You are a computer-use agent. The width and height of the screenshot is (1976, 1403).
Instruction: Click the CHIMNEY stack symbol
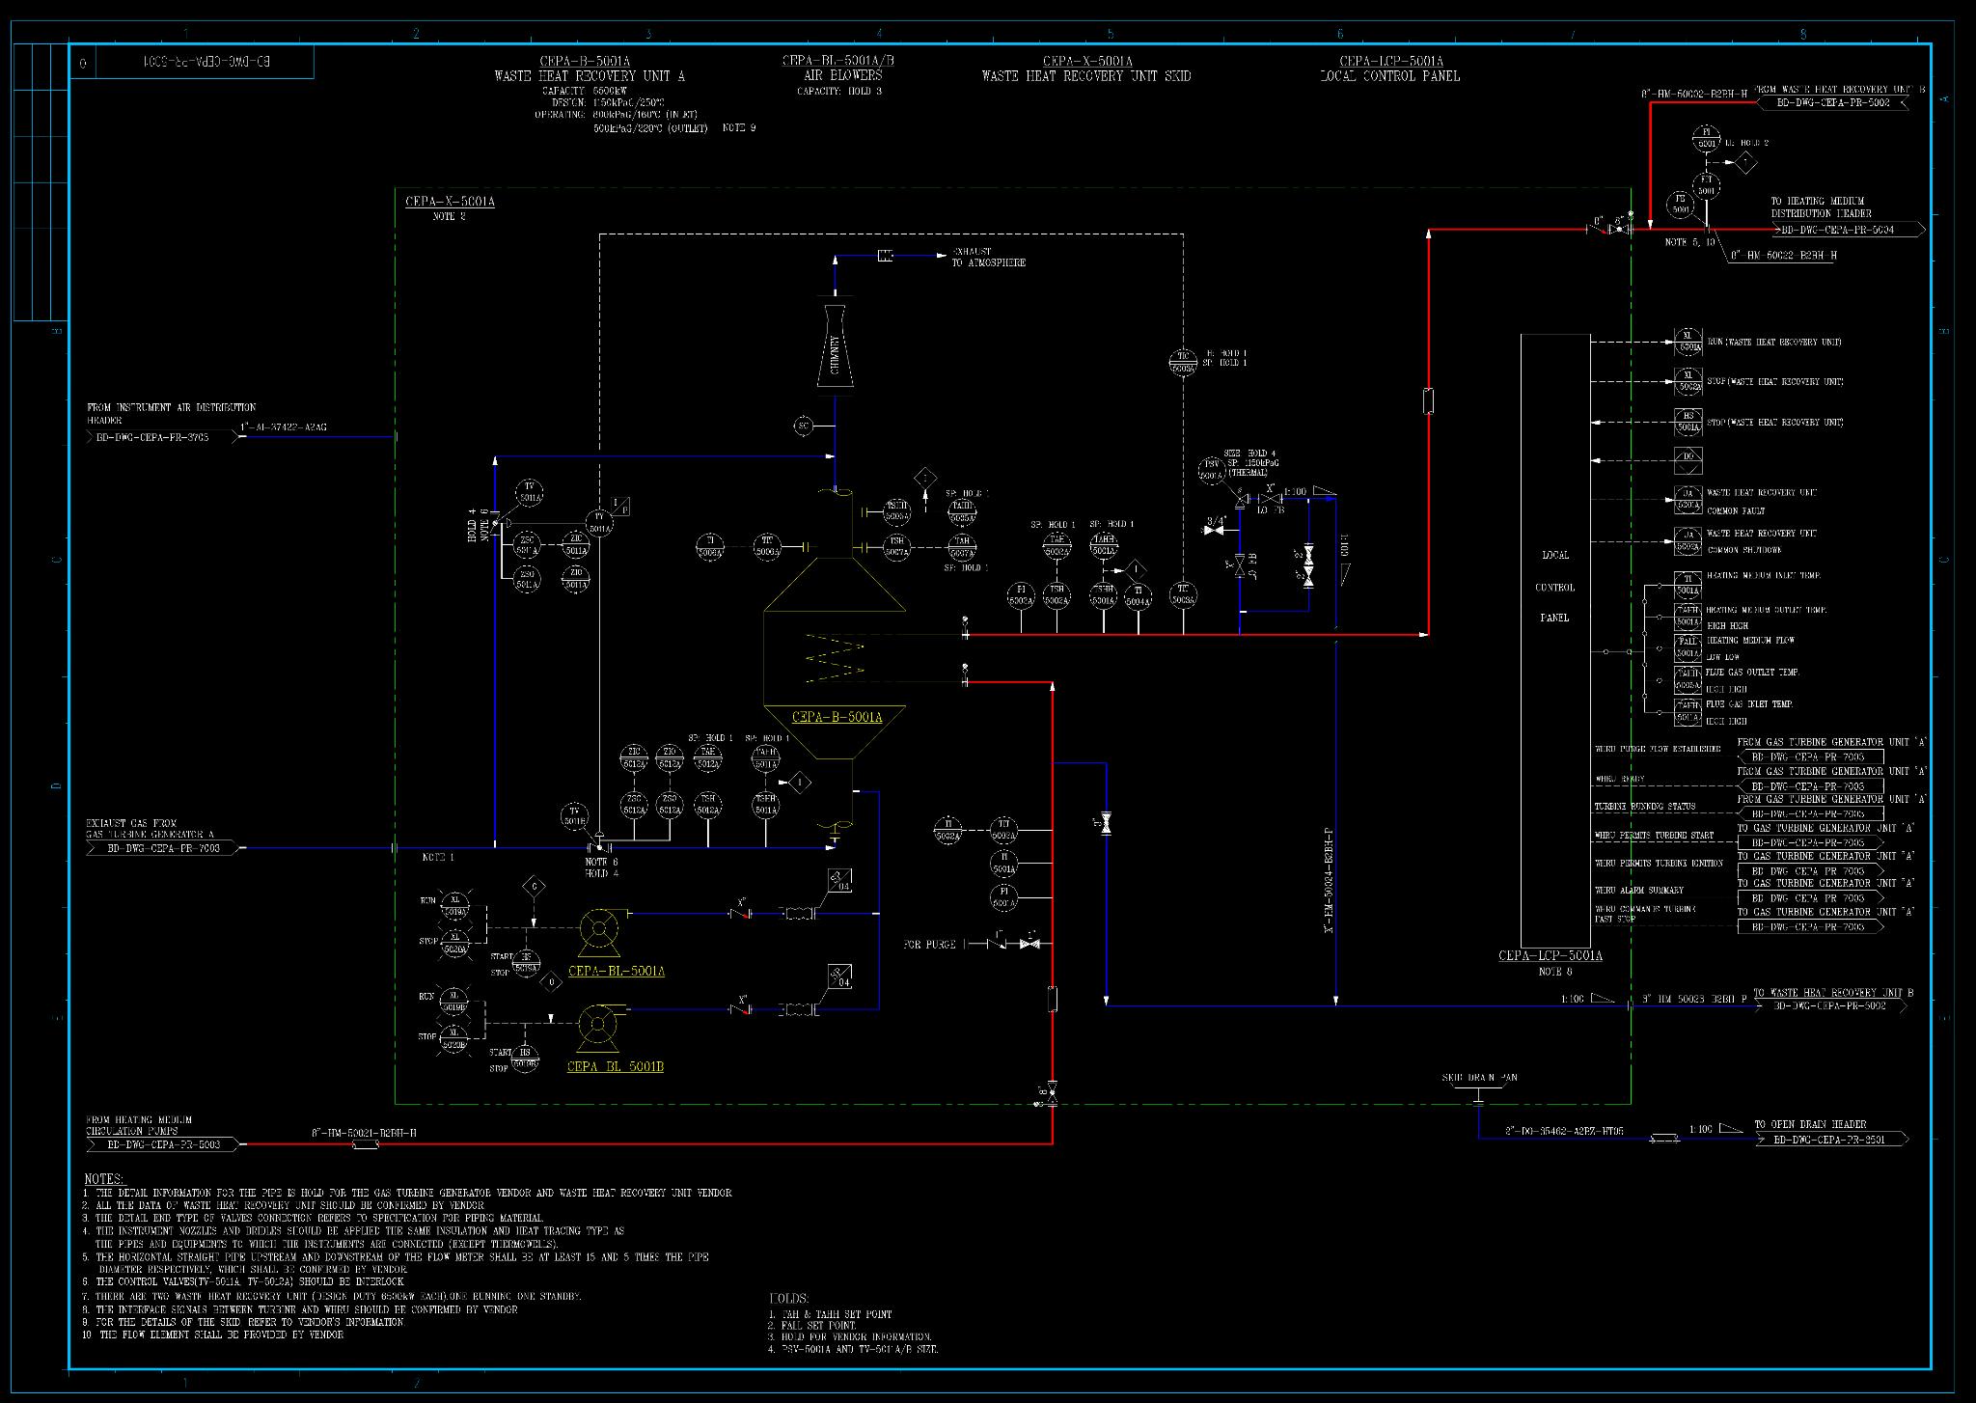[835, 346]
